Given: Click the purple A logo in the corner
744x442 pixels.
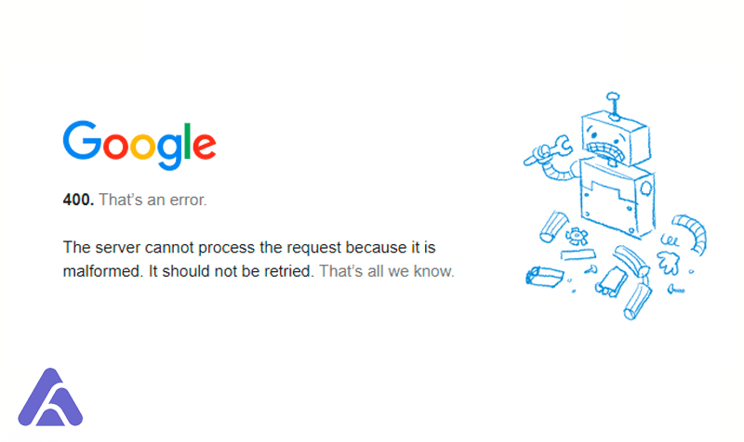Looking at the screenshot, I should 50,397.
